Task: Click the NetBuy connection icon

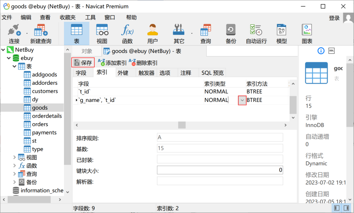Action: point(10,50)
